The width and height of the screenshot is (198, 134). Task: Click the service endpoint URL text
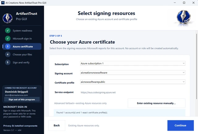tap(98, 93)
